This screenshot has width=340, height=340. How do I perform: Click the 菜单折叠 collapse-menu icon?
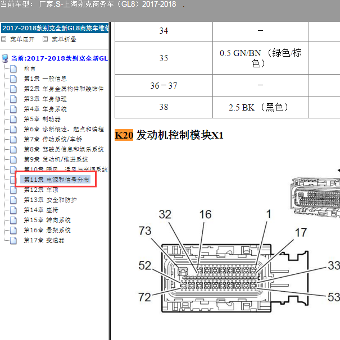(45, 39)
